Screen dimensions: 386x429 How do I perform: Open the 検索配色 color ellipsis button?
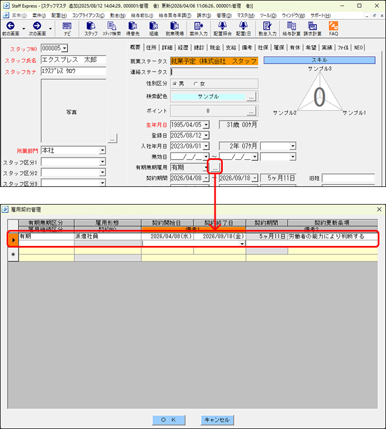point(251,96)
